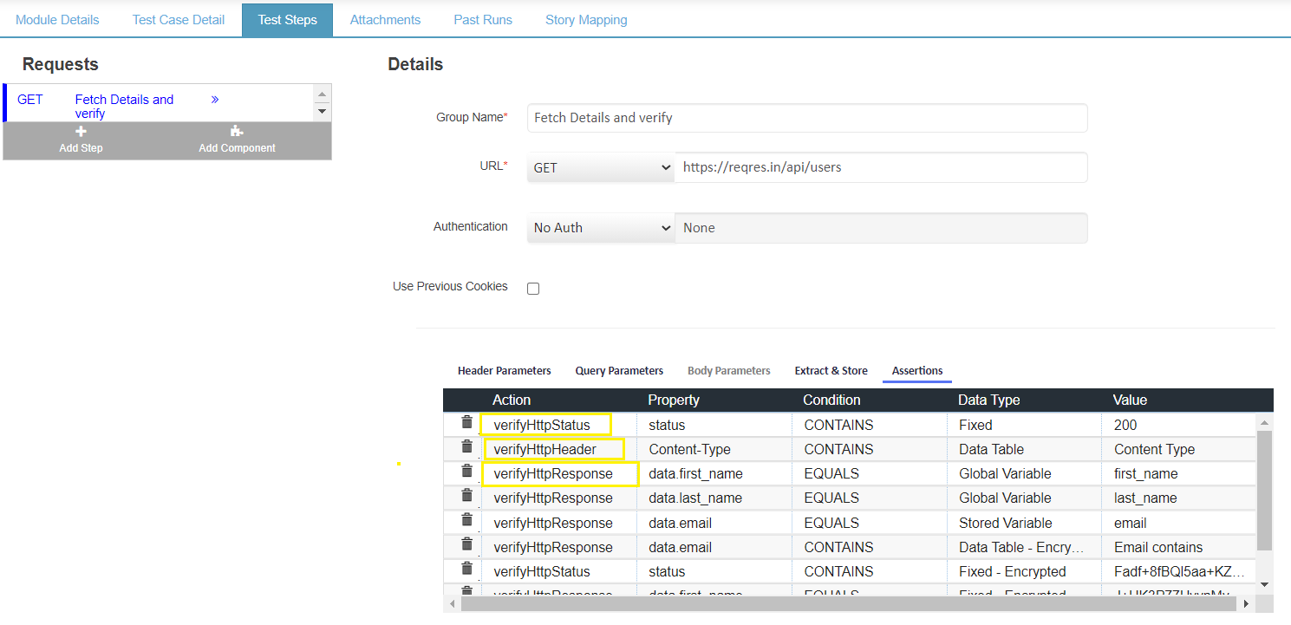
Task: Click the Data Table type cell
Action: click(1025, 449)
